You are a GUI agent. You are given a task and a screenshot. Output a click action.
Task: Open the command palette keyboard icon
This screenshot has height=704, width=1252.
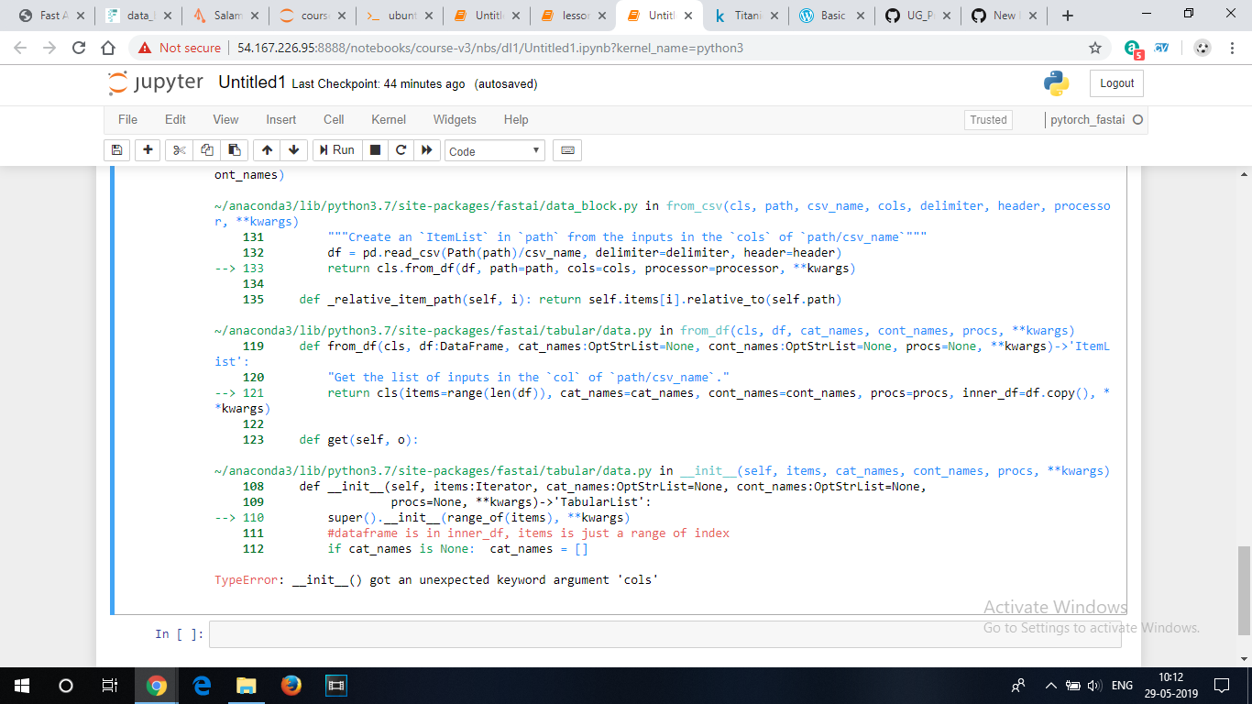(x=567, y=150)
